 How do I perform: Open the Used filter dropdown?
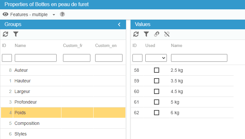coord(156,58)
